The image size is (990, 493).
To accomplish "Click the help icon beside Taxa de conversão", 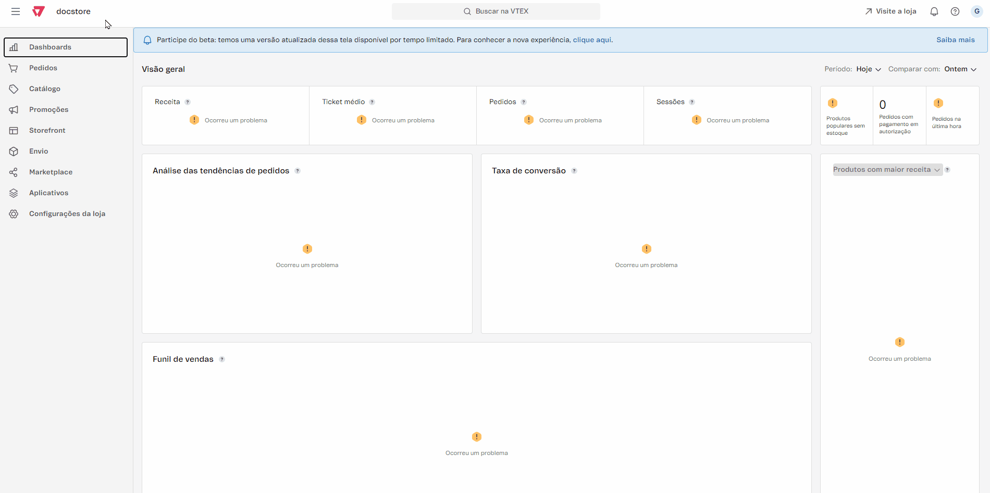I will click(574, 171).
